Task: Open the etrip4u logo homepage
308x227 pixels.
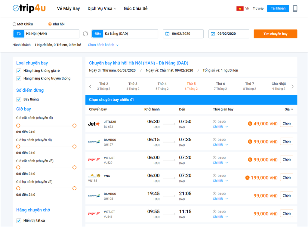Action: (29, 8)
